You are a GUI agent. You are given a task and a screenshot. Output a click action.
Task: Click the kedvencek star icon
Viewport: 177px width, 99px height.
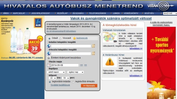tap(74, 38)
